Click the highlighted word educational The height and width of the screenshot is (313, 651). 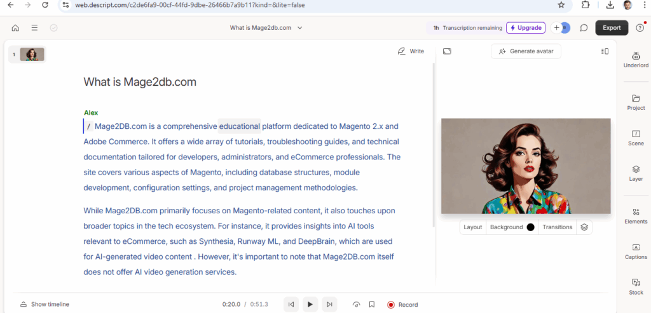coord(240,126)
